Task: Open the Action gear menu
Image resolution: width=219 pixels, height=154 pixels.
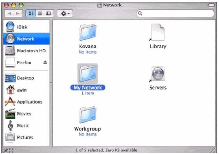Action: [x=65, y=13]
